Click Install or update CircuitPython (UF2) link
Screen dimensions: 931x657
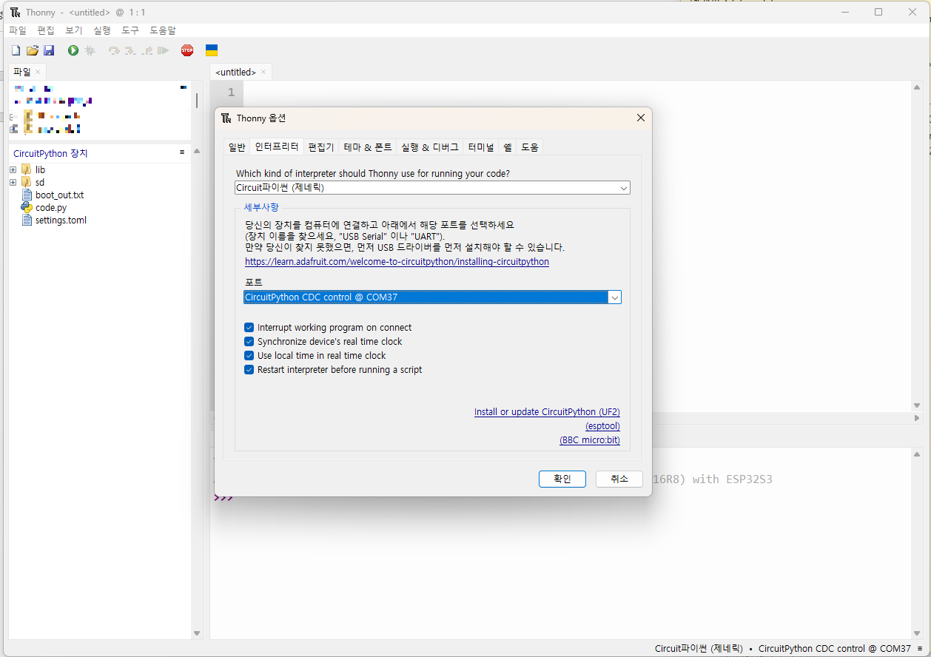547,411
